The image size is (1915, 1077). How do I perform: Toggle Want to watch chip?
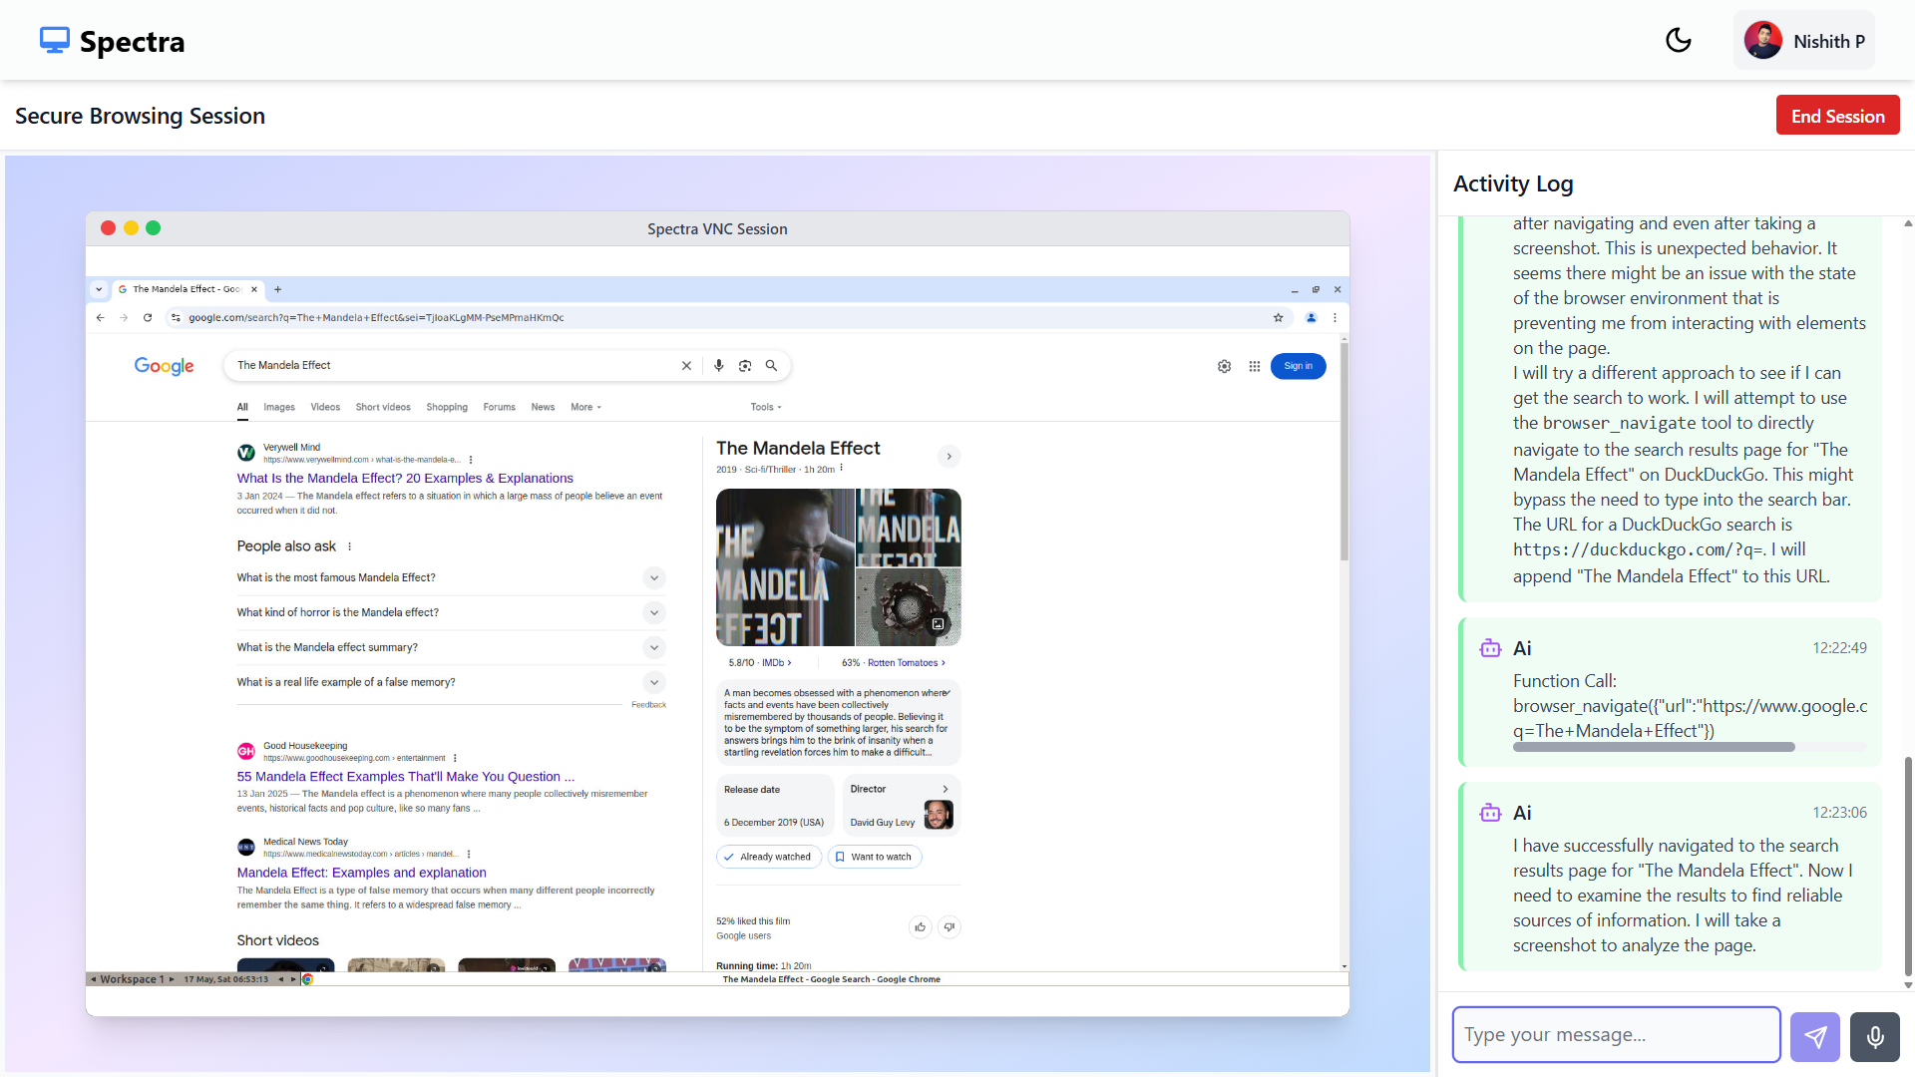874,857
